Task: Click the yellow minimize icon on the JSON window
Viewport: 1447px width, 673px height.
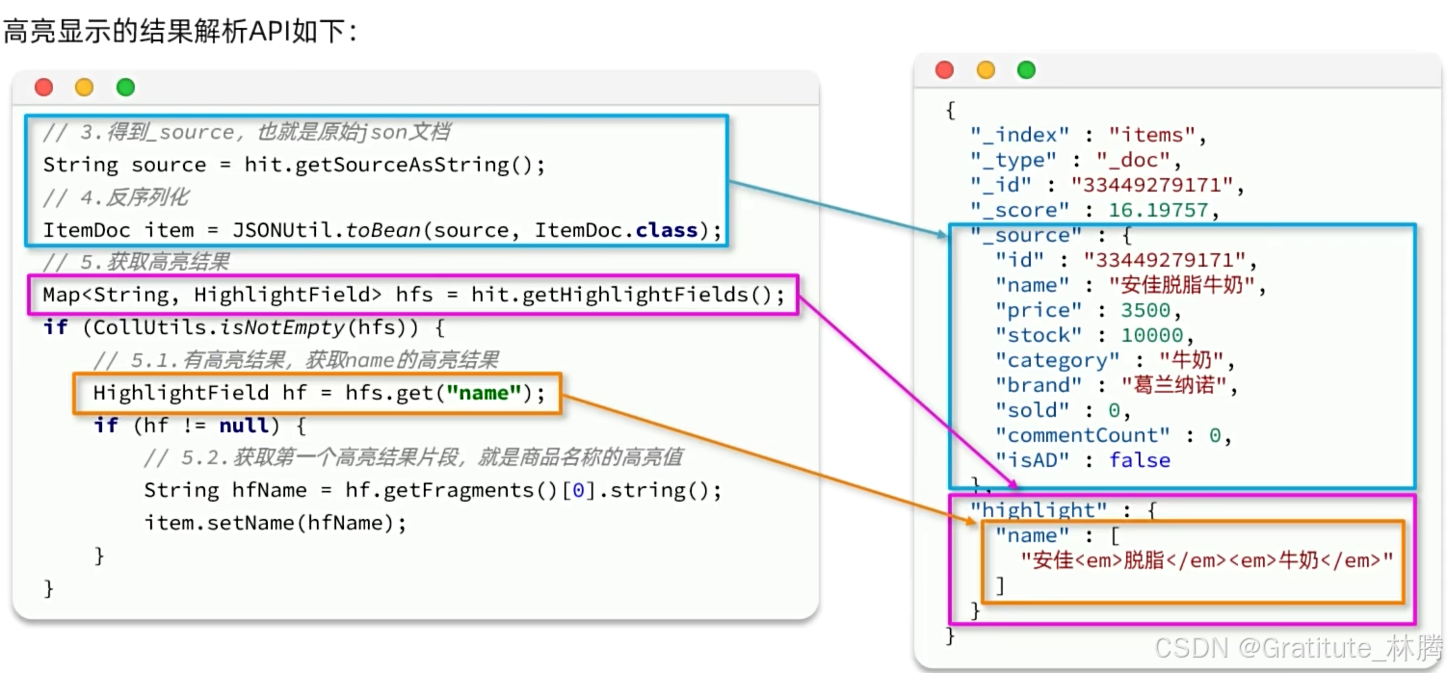Action: pos(985,69)
